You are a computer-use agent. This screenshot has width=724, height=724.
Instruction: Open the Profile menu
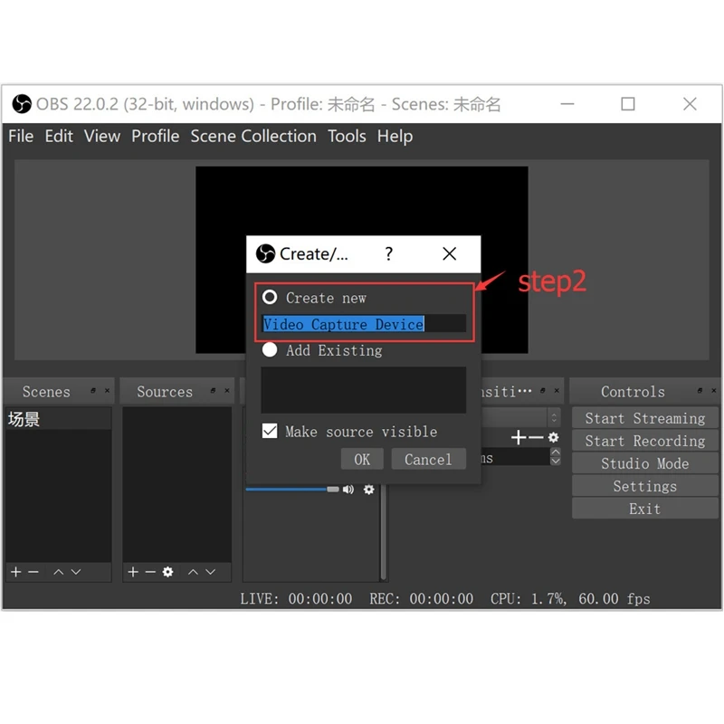[155, 137]
